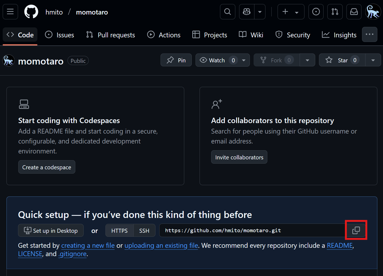The height and width of the screenshot is (276, 383).
Task: Open the README link
Action: click(340, 245)
